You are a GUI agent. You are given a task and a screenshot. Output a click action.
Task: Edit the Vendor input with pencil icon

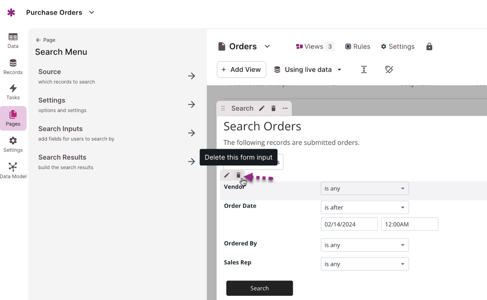point(227,175)
